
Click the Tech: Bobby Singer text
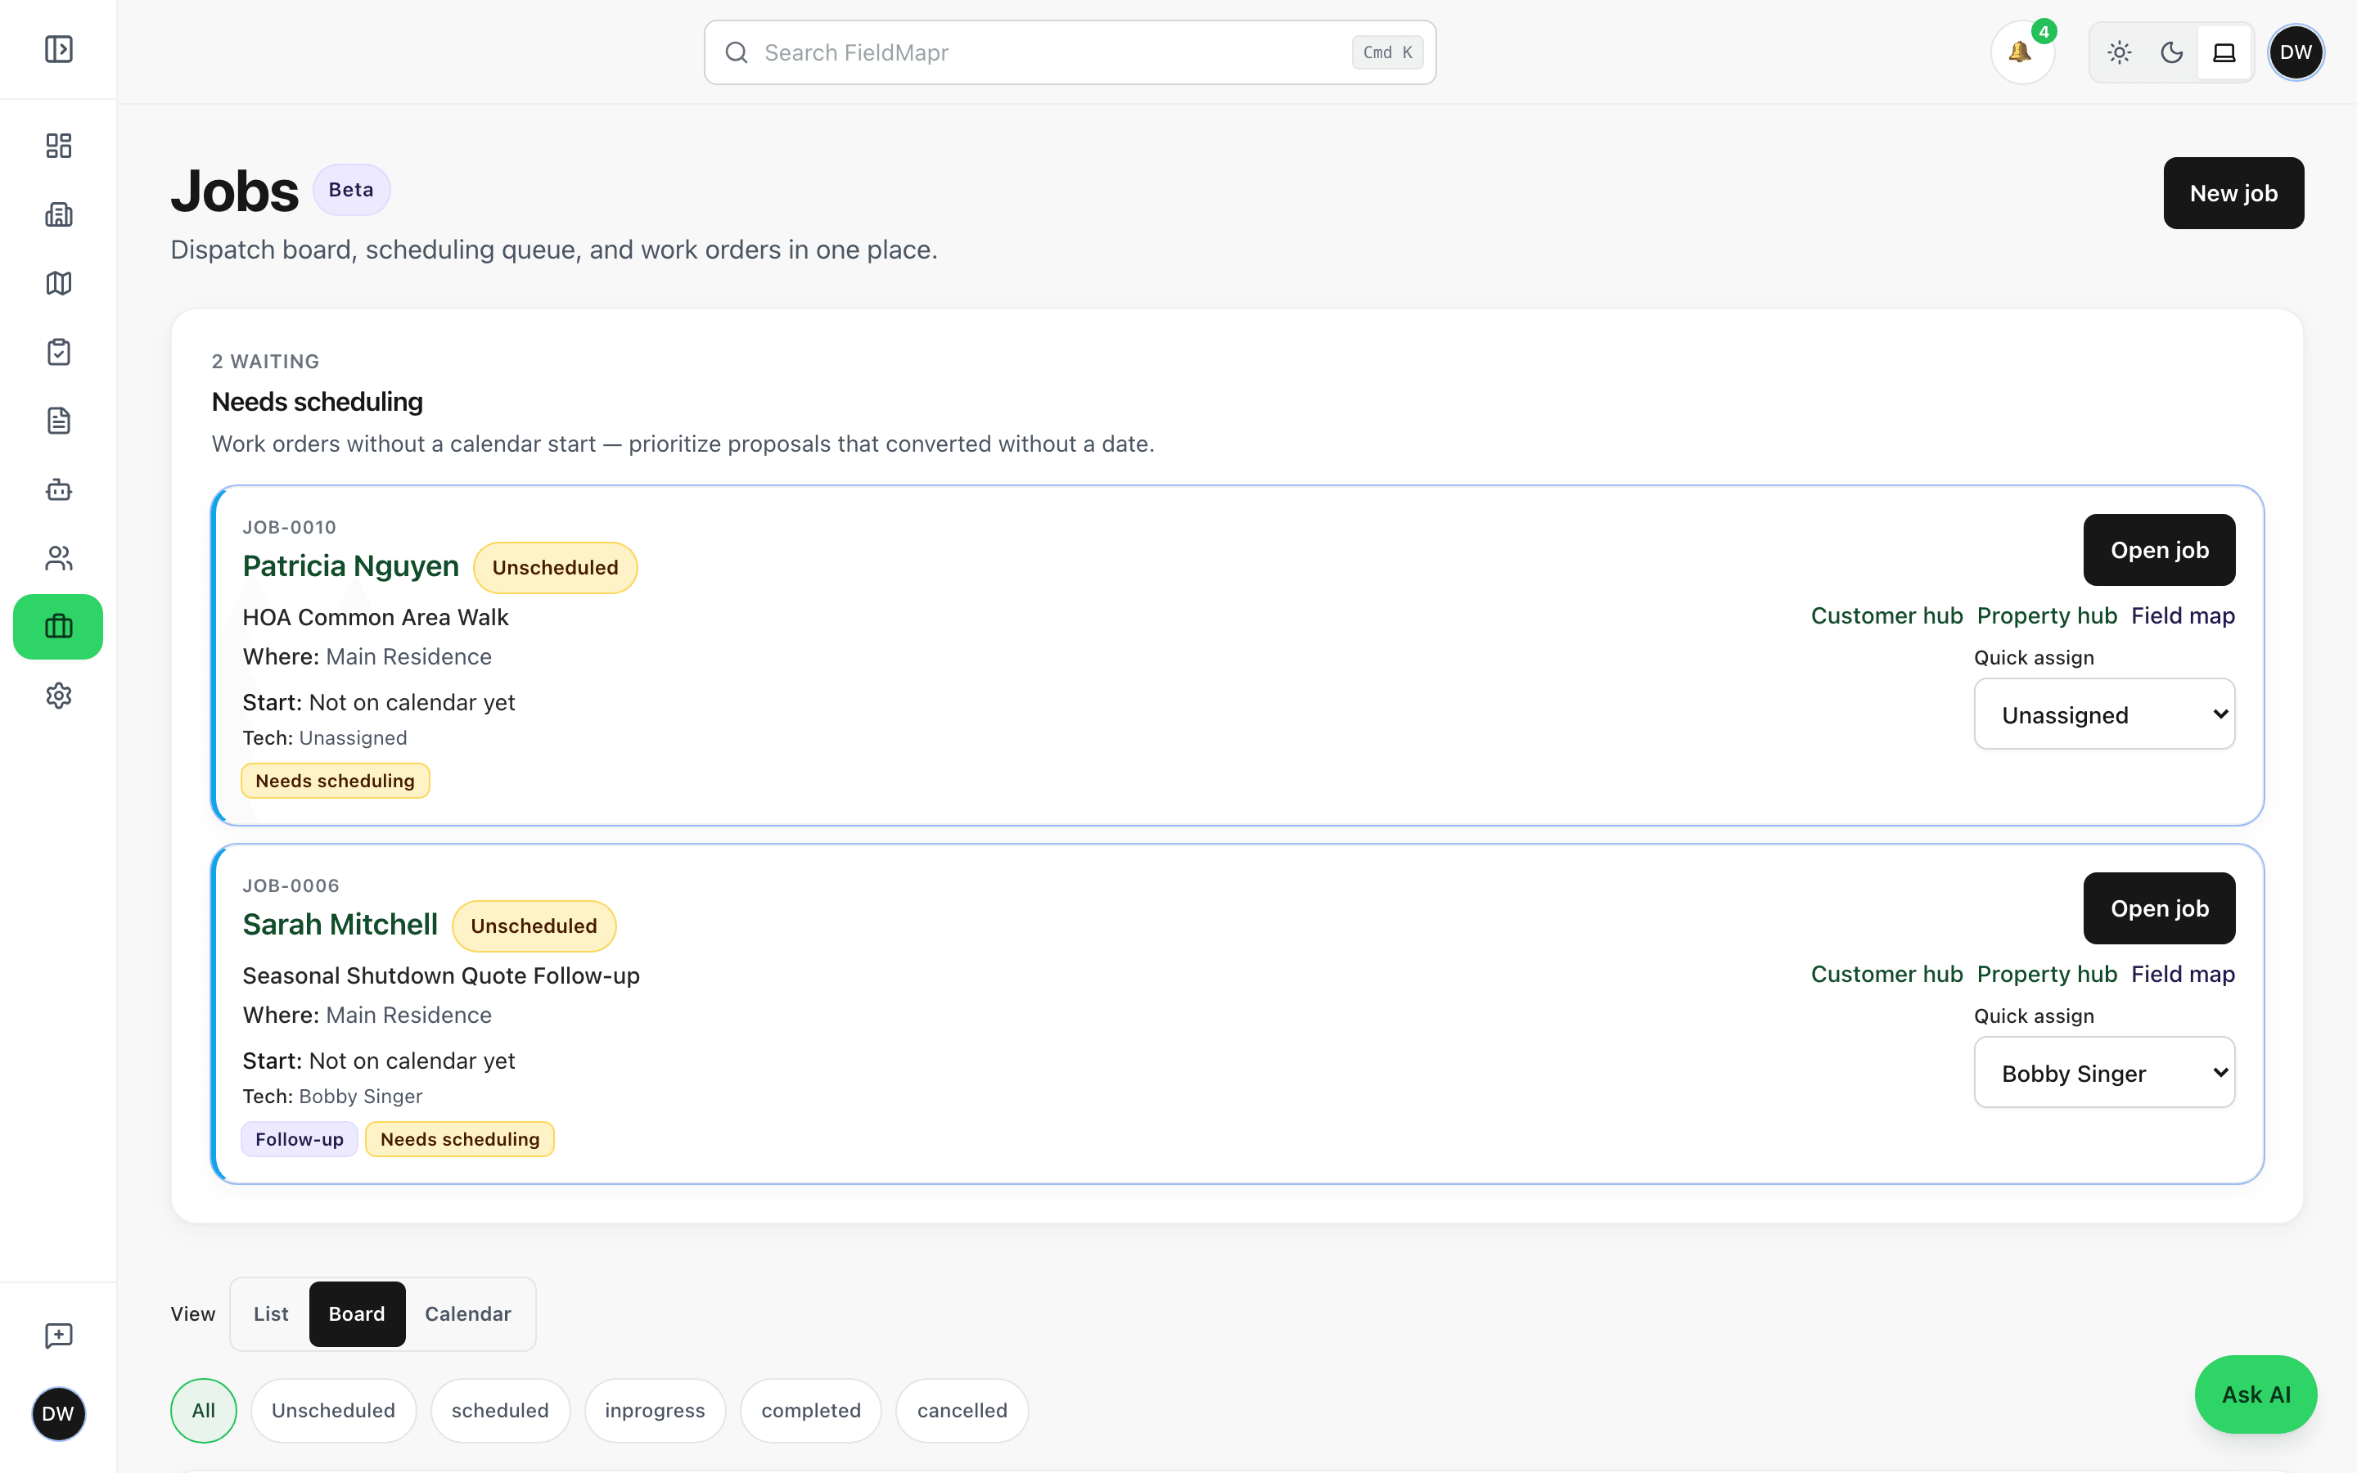(332, 1096)
